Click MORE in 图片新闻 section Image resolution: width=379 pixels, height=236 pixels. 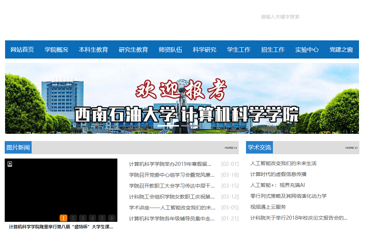pyautogui.click(x=231, y=148)
